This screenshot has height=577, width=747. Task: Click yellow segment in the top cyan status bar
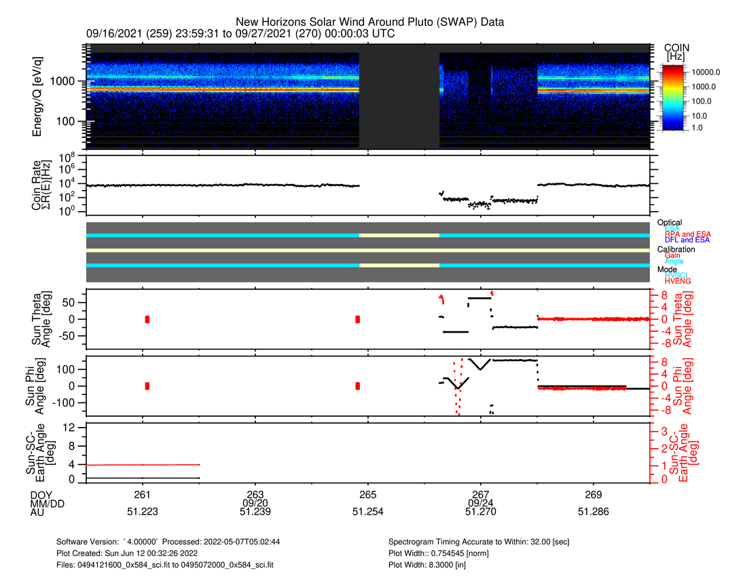(399, 235)
